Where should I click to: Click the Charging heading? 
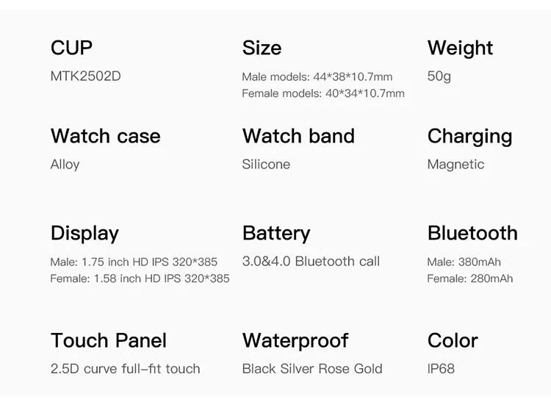tap(469, 136)
